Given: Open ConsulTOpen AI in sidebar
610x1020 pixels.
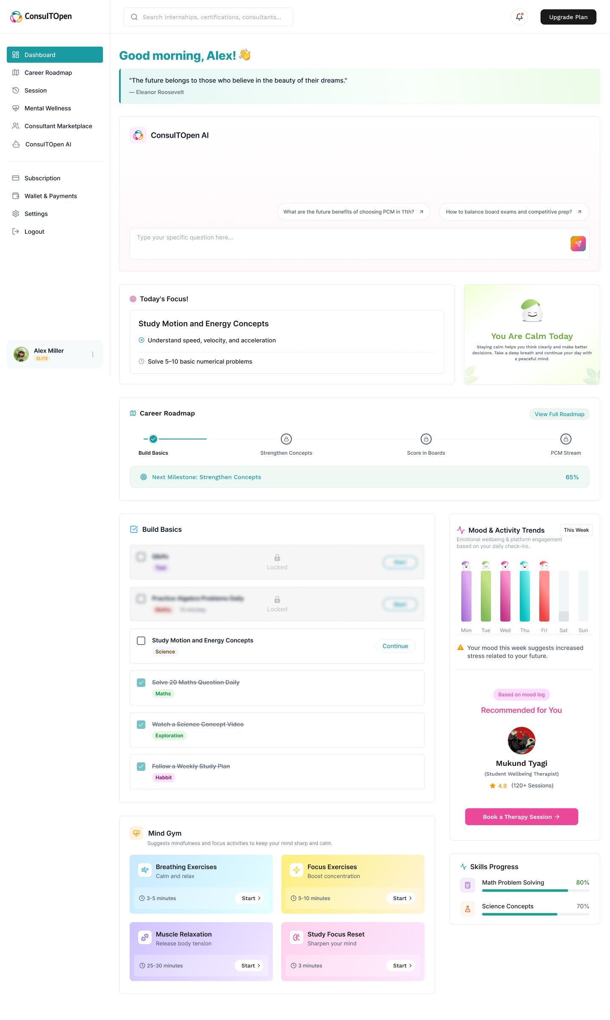Looking at the screenshot, I should [x=55, y=144].
